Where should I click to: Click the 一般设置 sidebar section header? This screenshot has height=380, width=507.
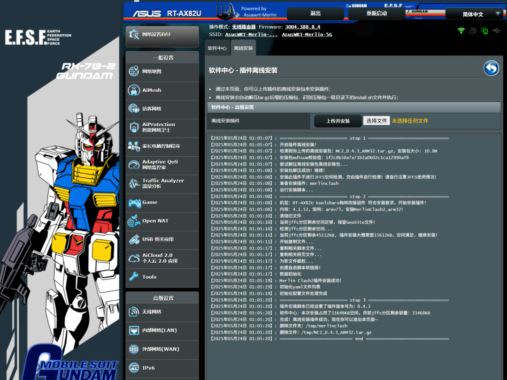162,58
